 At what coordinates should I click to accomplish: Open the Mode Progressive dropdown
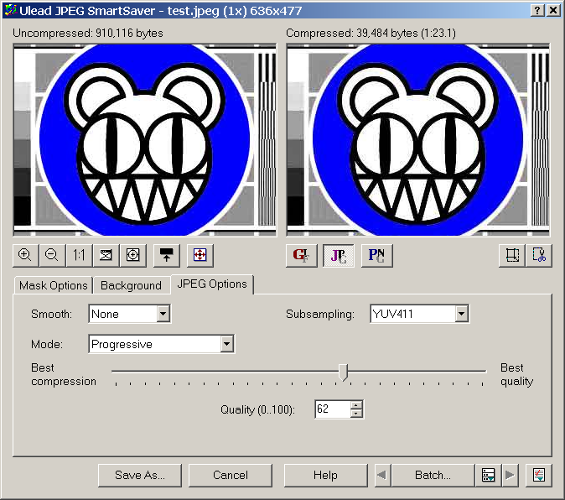click(226, 344)
